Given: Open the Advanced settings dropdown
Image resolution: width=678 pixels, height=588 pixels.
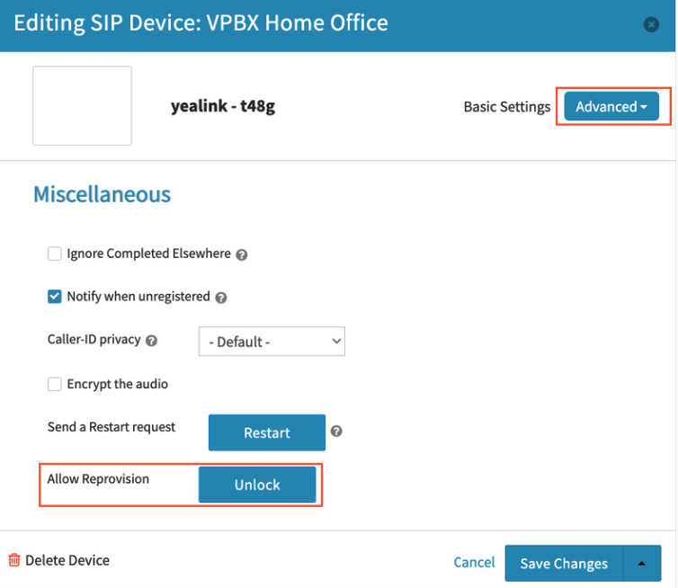Looking at the screenshot, I should (x=611, y=106).
